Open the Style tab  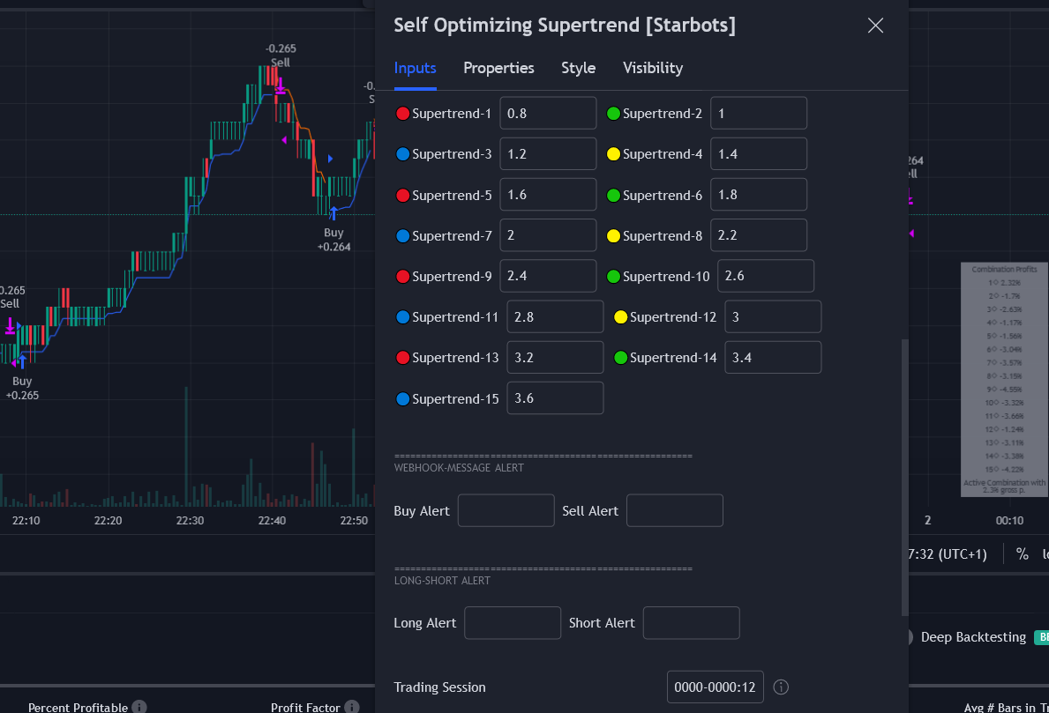[578, 68]
